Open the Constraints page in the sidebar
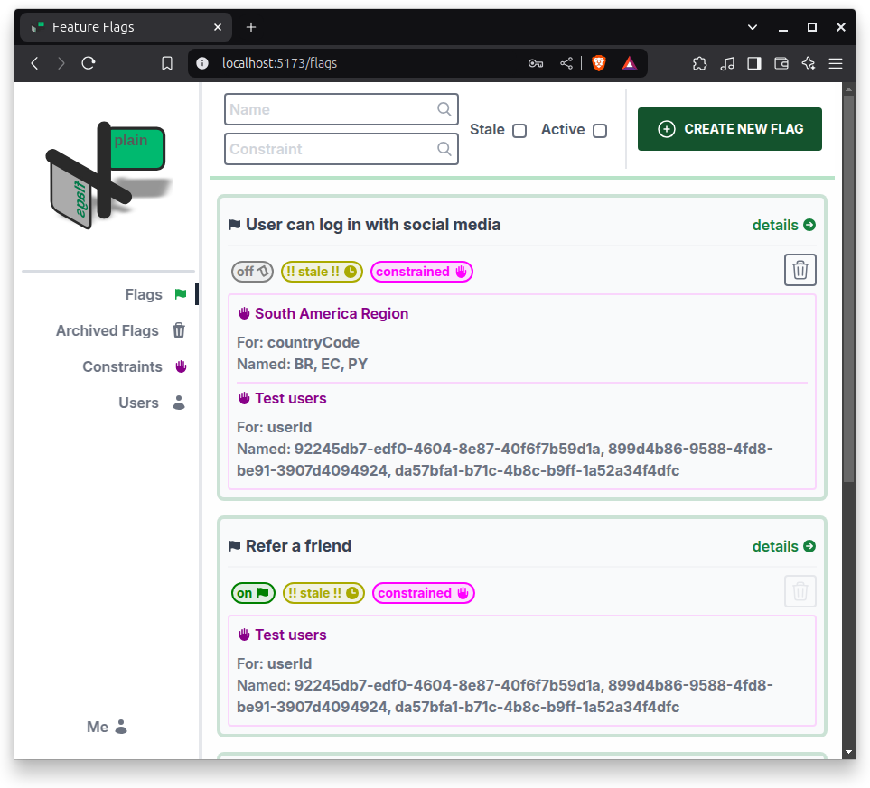The image size is (870, 788). click(123, 367)
